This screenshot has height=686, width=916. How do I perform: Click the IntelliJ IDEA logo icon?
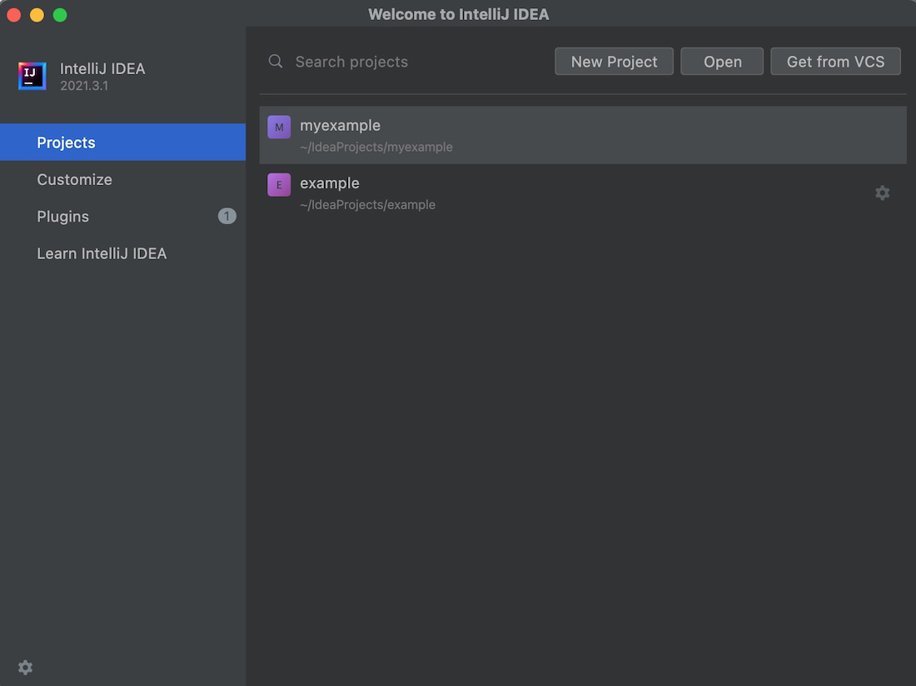point(32,76)
